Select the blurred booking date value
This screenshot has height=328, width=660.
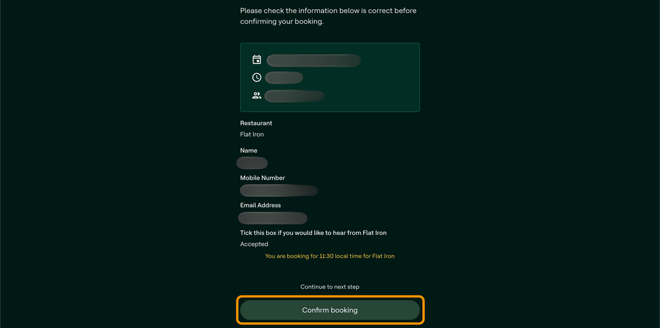coord(314,60)
